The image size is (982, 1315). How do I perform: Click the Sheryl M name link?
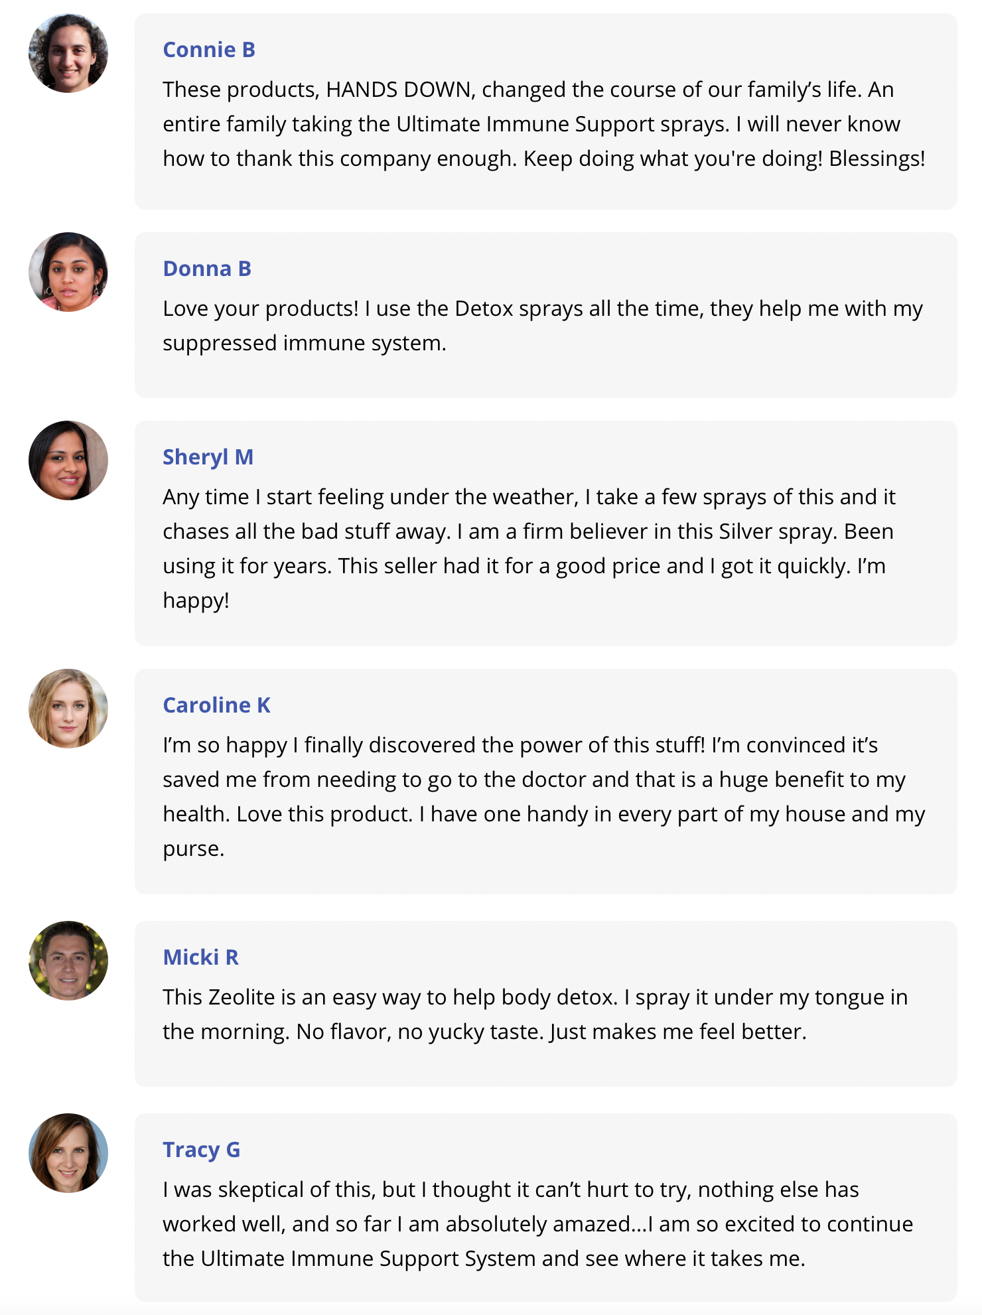(208, 457)
